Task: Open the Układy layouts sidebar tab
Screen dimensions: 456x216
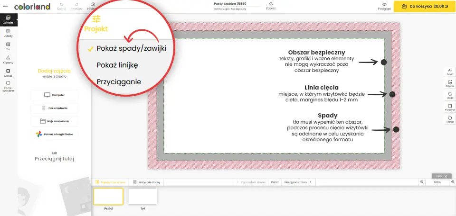Action: (8, 33)
